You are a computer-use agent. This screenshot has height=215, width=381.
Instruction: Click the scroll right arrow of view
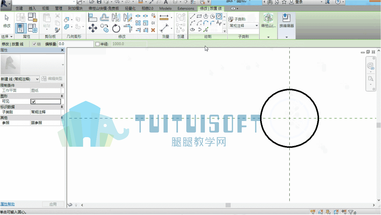[x=374, y=205]
